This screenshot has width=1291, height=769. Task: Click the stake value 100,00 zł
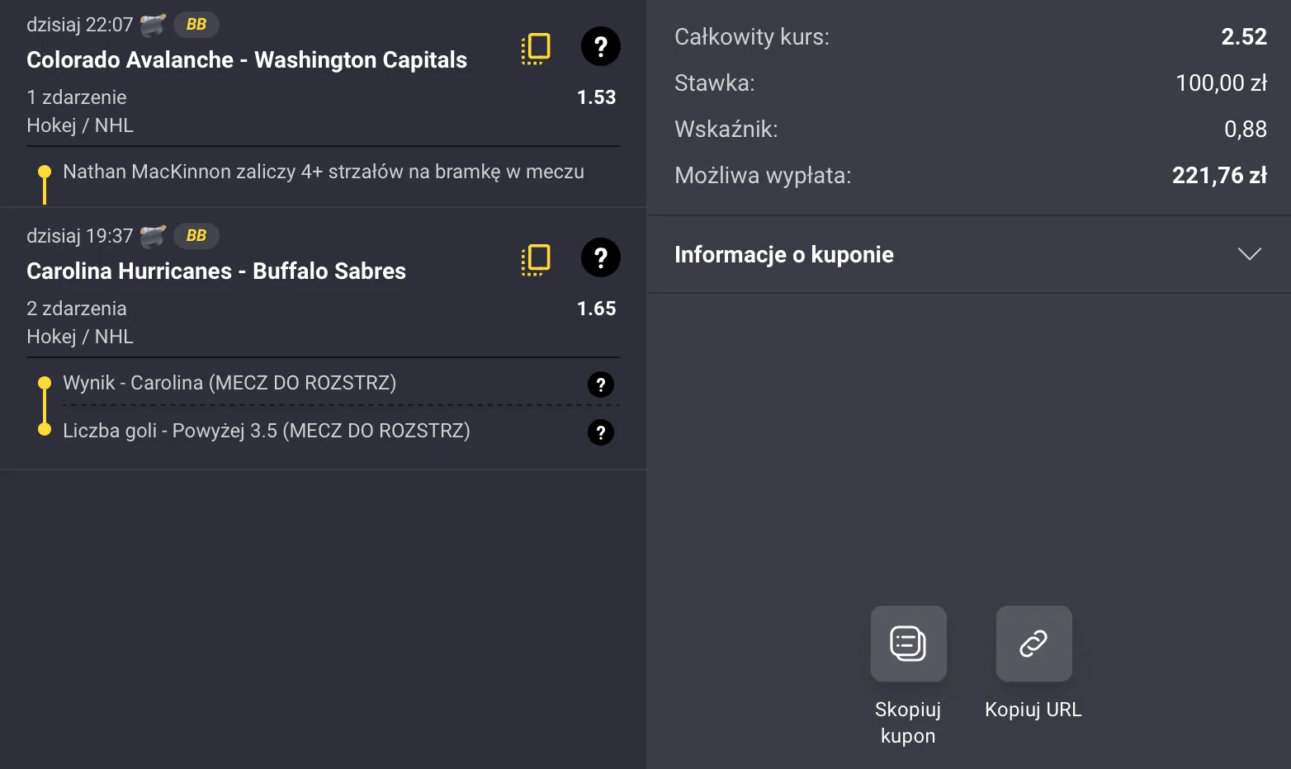pos(1222,83)
